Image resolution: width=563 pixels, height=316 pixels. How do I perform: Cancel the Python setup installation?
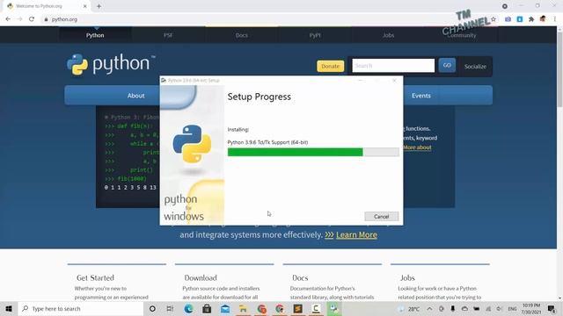point(381,217)
